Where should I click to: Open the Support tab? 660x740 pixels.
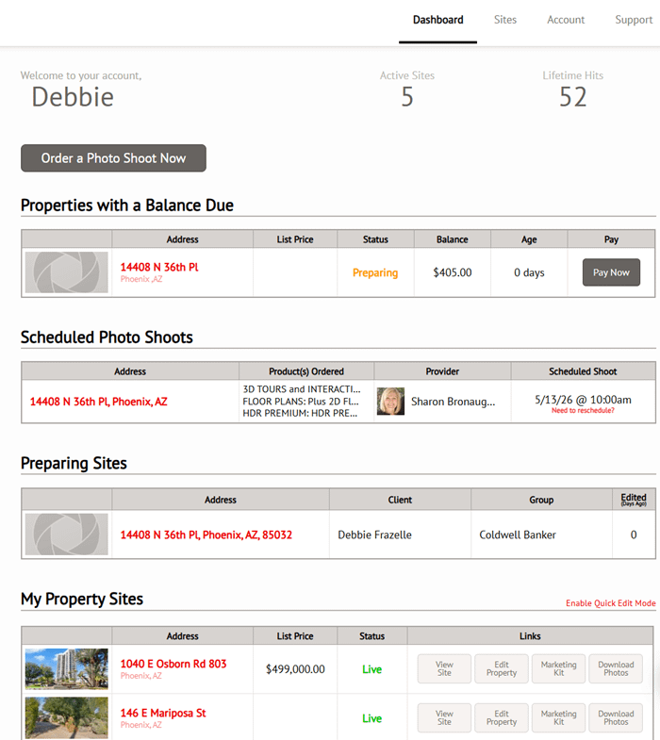point(634,20)
